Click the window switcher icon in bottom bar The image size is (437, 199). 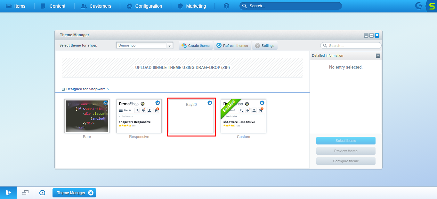(x=25, y=192)
